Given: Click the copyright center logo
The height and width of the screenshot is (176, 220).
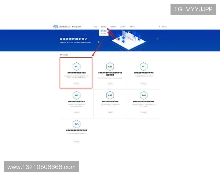Looking at the screenshot, I should click(62, 26).
